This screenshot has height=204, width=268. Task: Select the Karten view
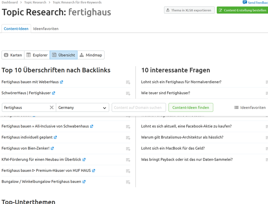click(x=13, y=55)
